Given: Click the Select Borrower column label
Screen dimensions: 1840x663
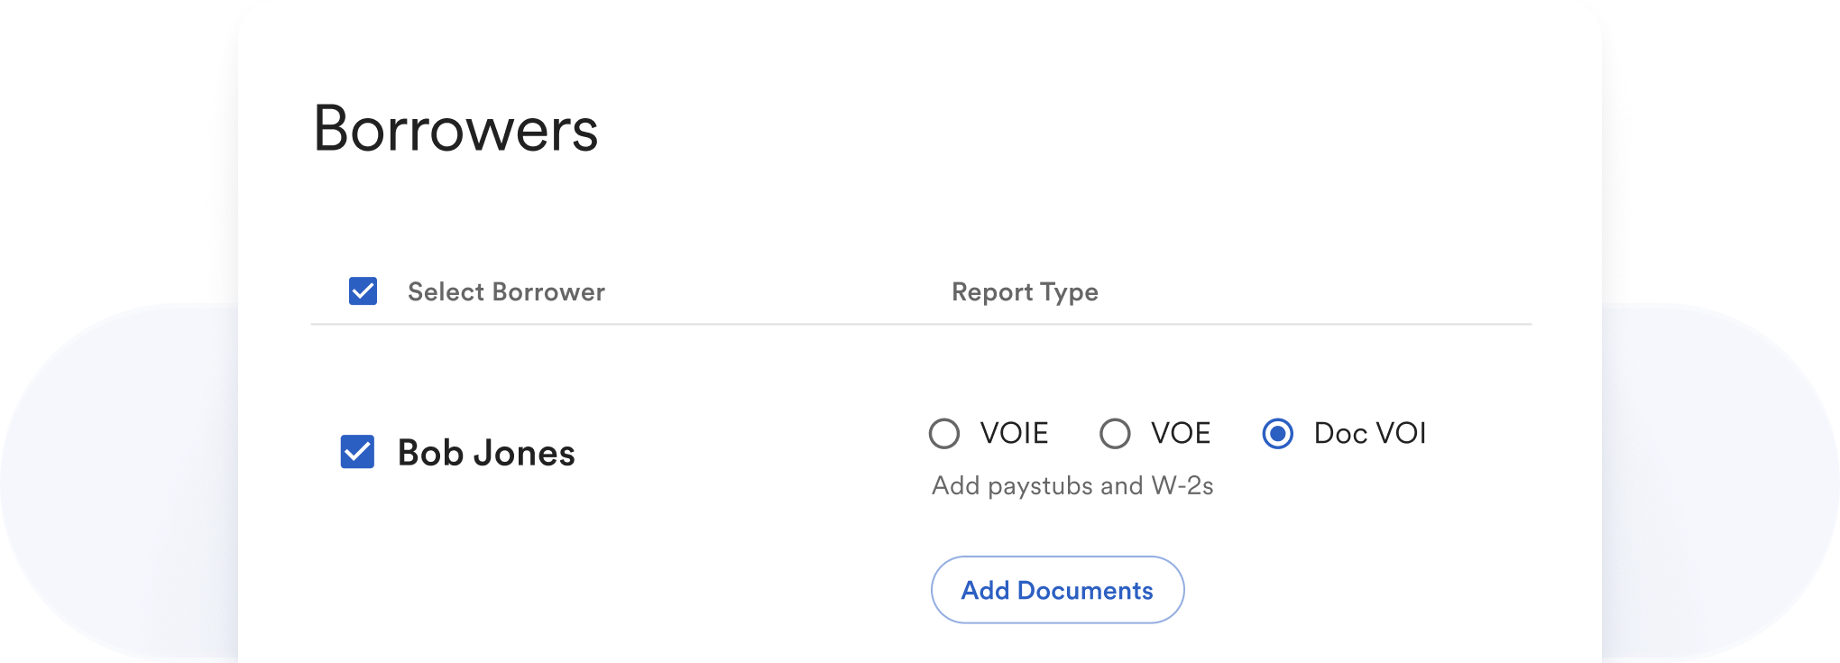Looking at the screenshot, I should (506, 292).
